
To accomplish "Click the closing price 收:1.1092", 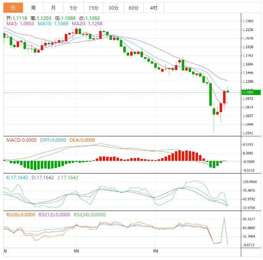I will click(x=89, y=18).
